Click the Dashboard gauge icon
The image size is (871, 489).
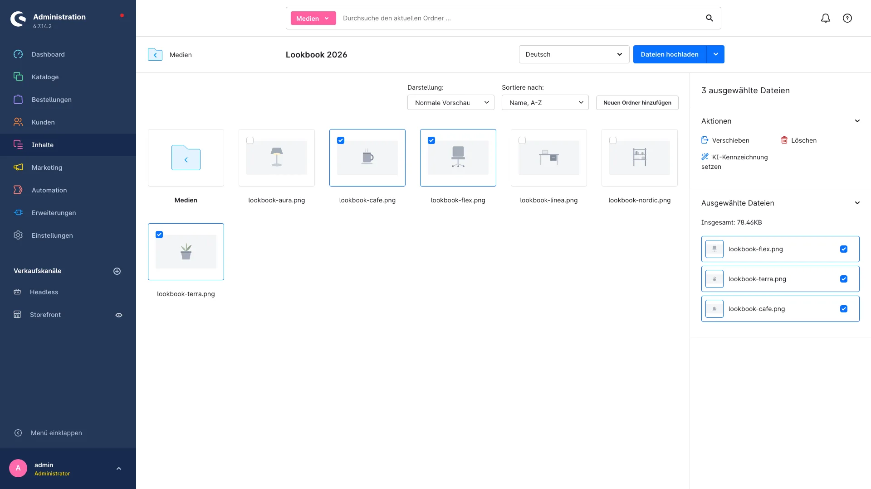18,54
